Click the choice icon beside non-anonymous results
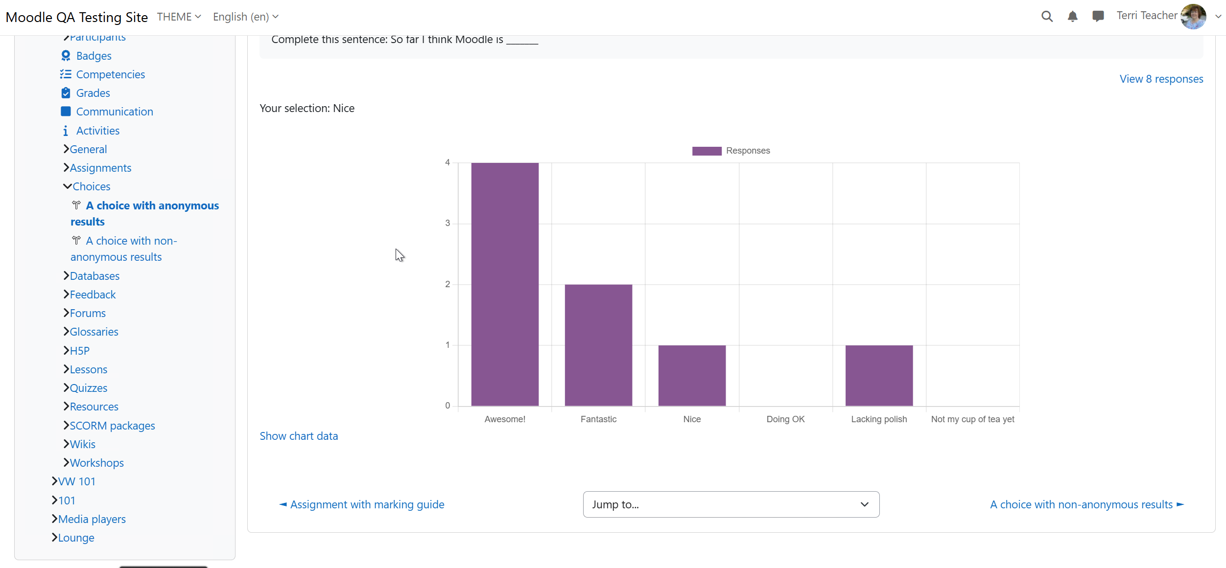This screenshot has height=568, width=1226. click(76, 240)
